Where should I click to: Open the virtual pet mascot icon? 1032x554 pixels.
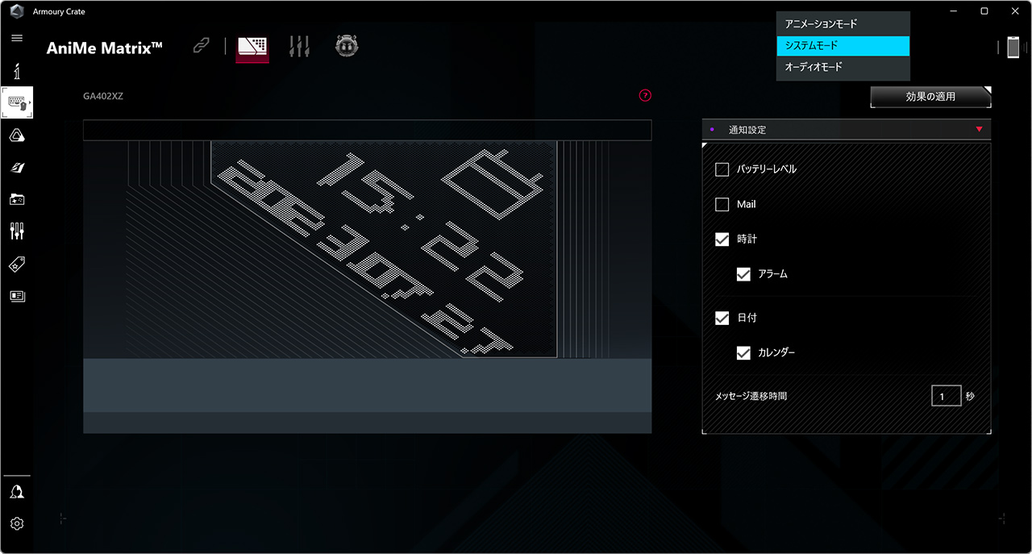pos(347,47)
